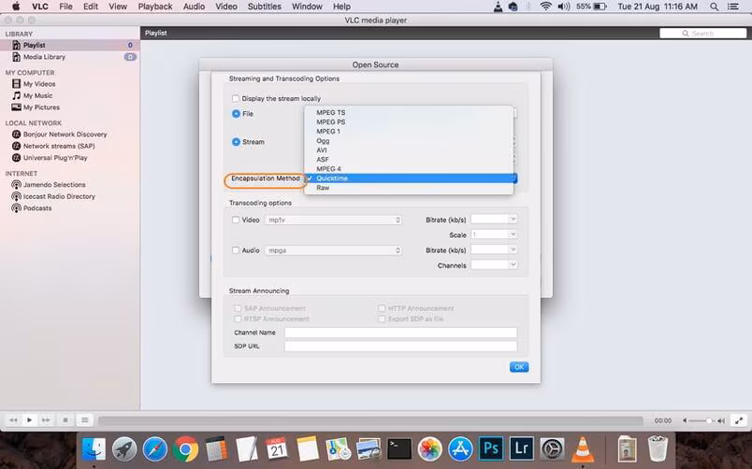Confirm the dialog with the OK button
752x469 pixels.
tap(519, 367)
